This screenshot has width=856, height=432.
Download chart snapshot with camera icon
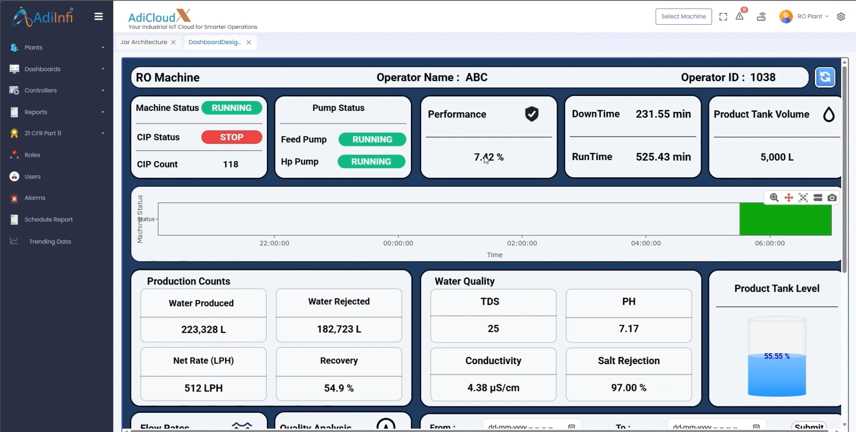point(832,198)
